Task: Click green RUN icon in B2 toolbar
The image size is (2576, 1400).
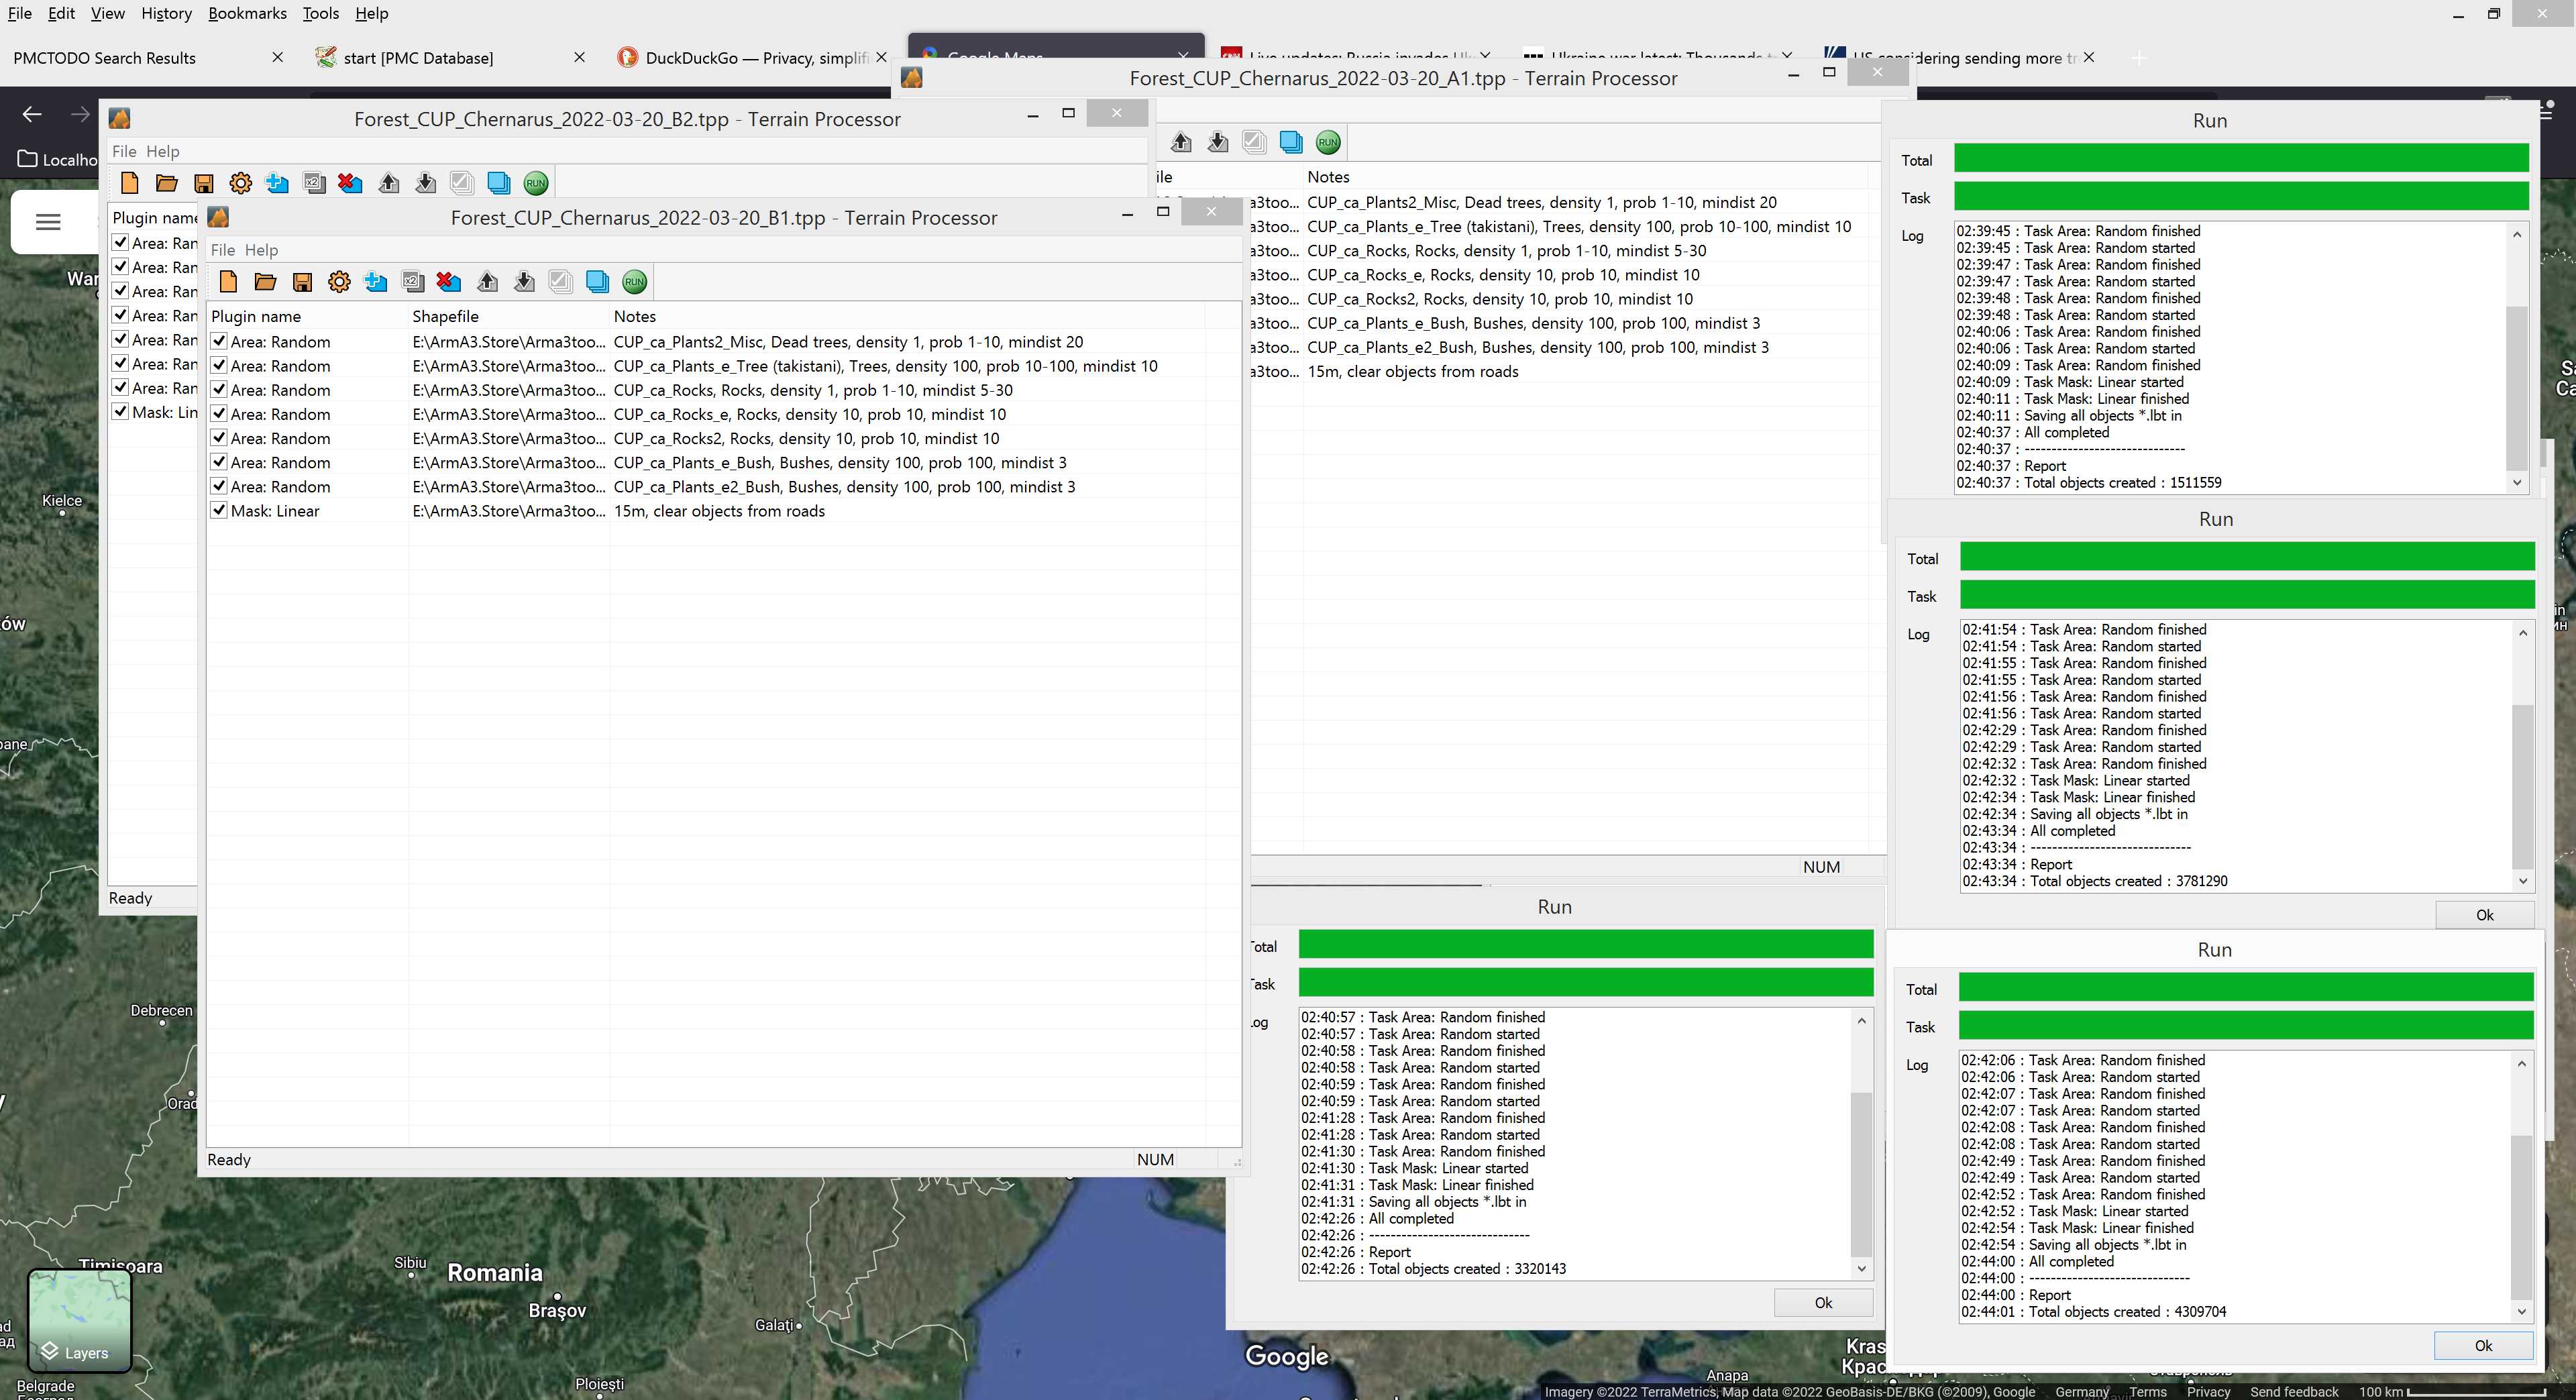Action: [x=536, y=183]
